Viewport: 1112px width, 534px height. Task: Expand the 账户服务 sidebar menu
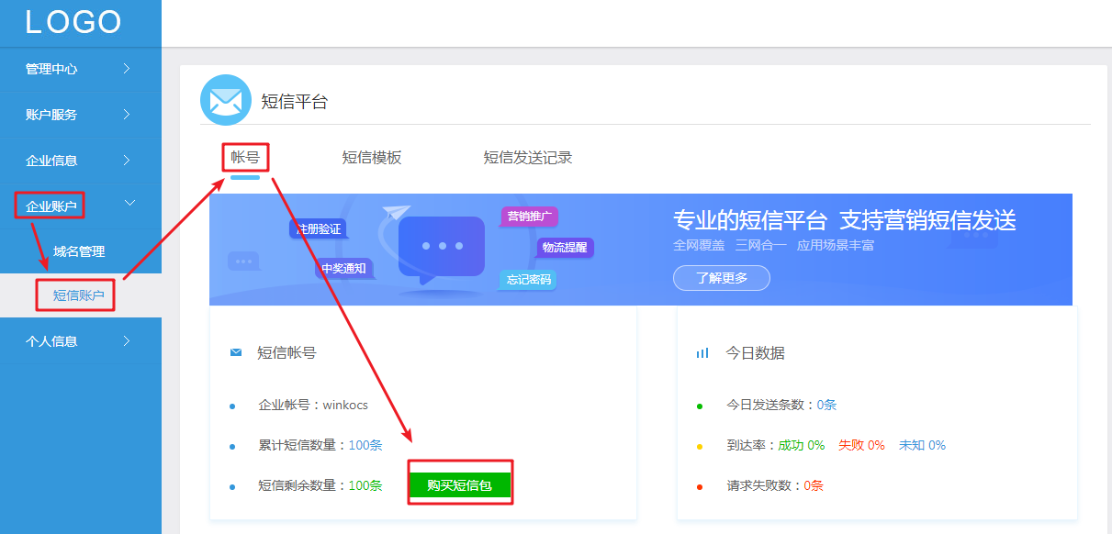80,115
